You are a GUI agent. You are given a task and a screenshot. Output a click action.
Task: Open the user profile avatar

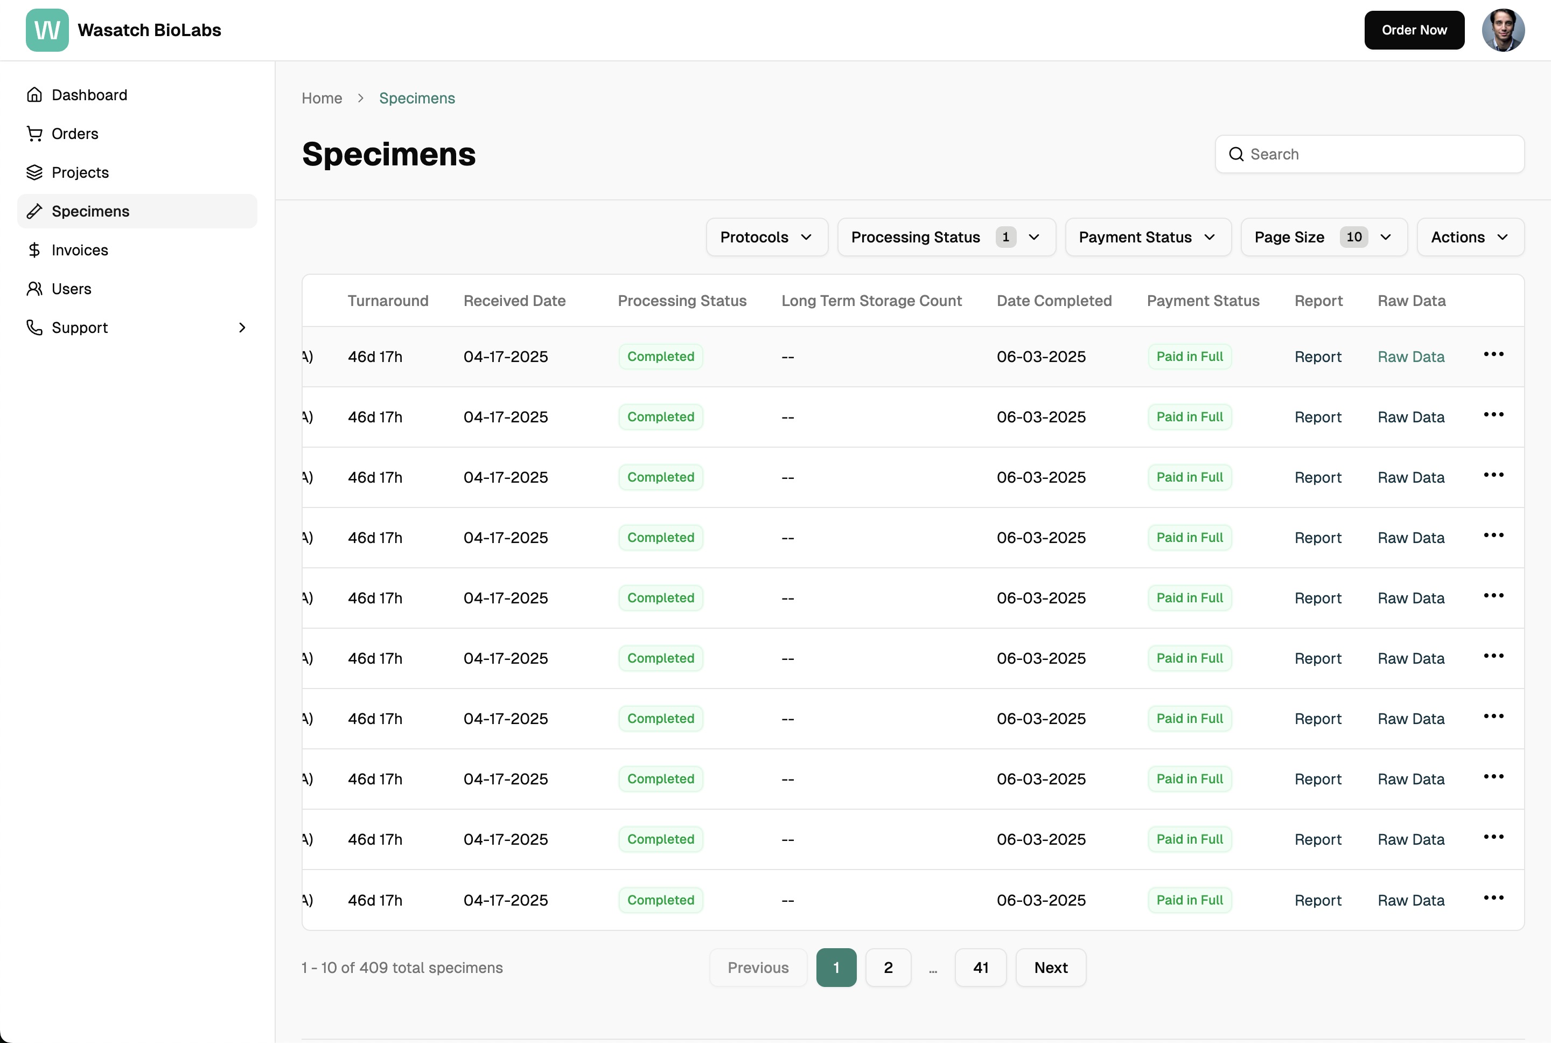1503,30
